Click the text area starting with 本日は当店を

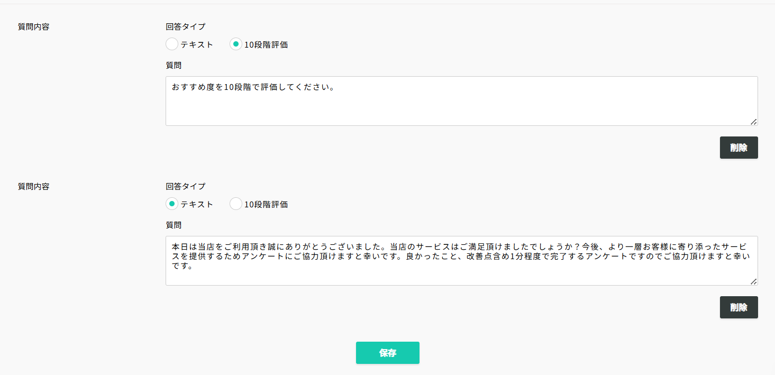(461, 261)
